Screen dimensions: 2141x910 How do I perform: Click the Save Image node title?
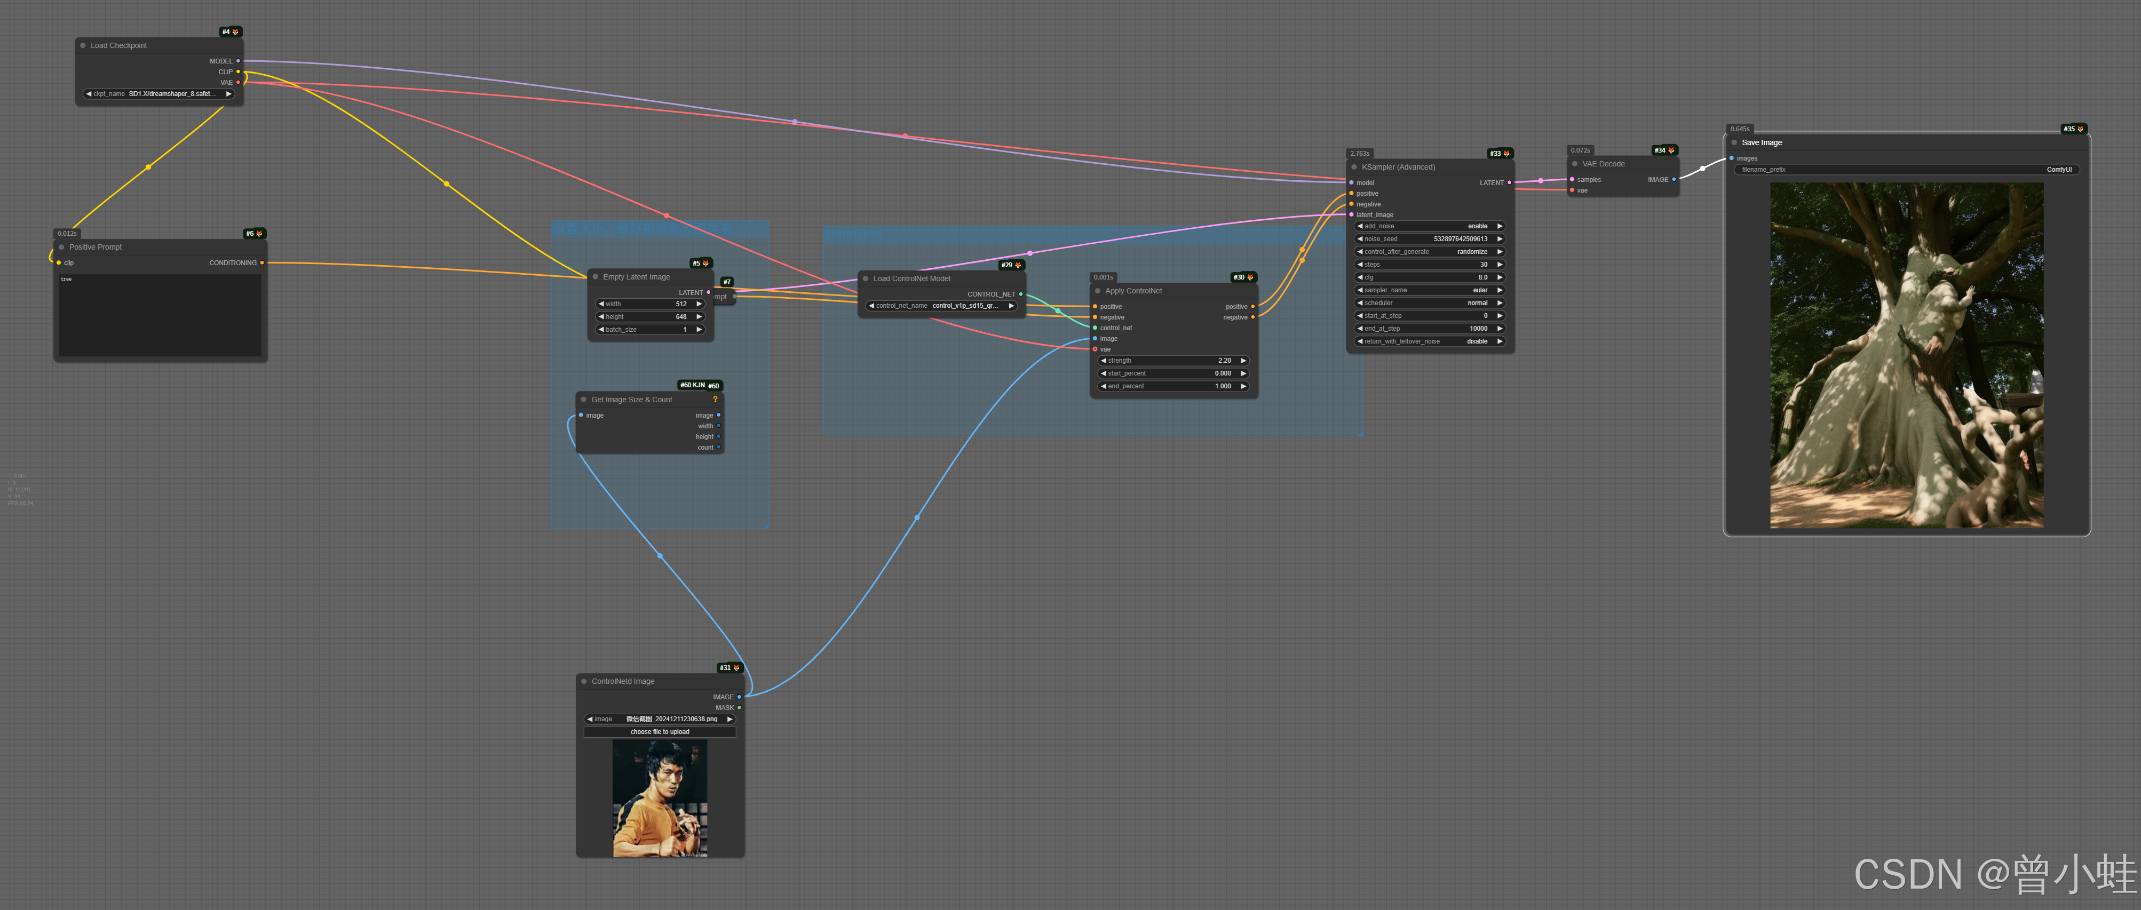(1761, 143)
